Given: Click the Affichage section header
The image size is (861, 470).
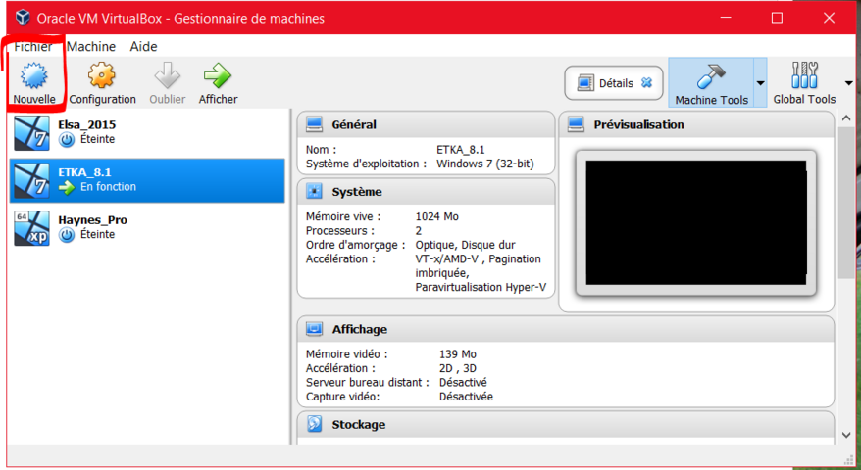Looking at the screenshot, I should [566, 329].
